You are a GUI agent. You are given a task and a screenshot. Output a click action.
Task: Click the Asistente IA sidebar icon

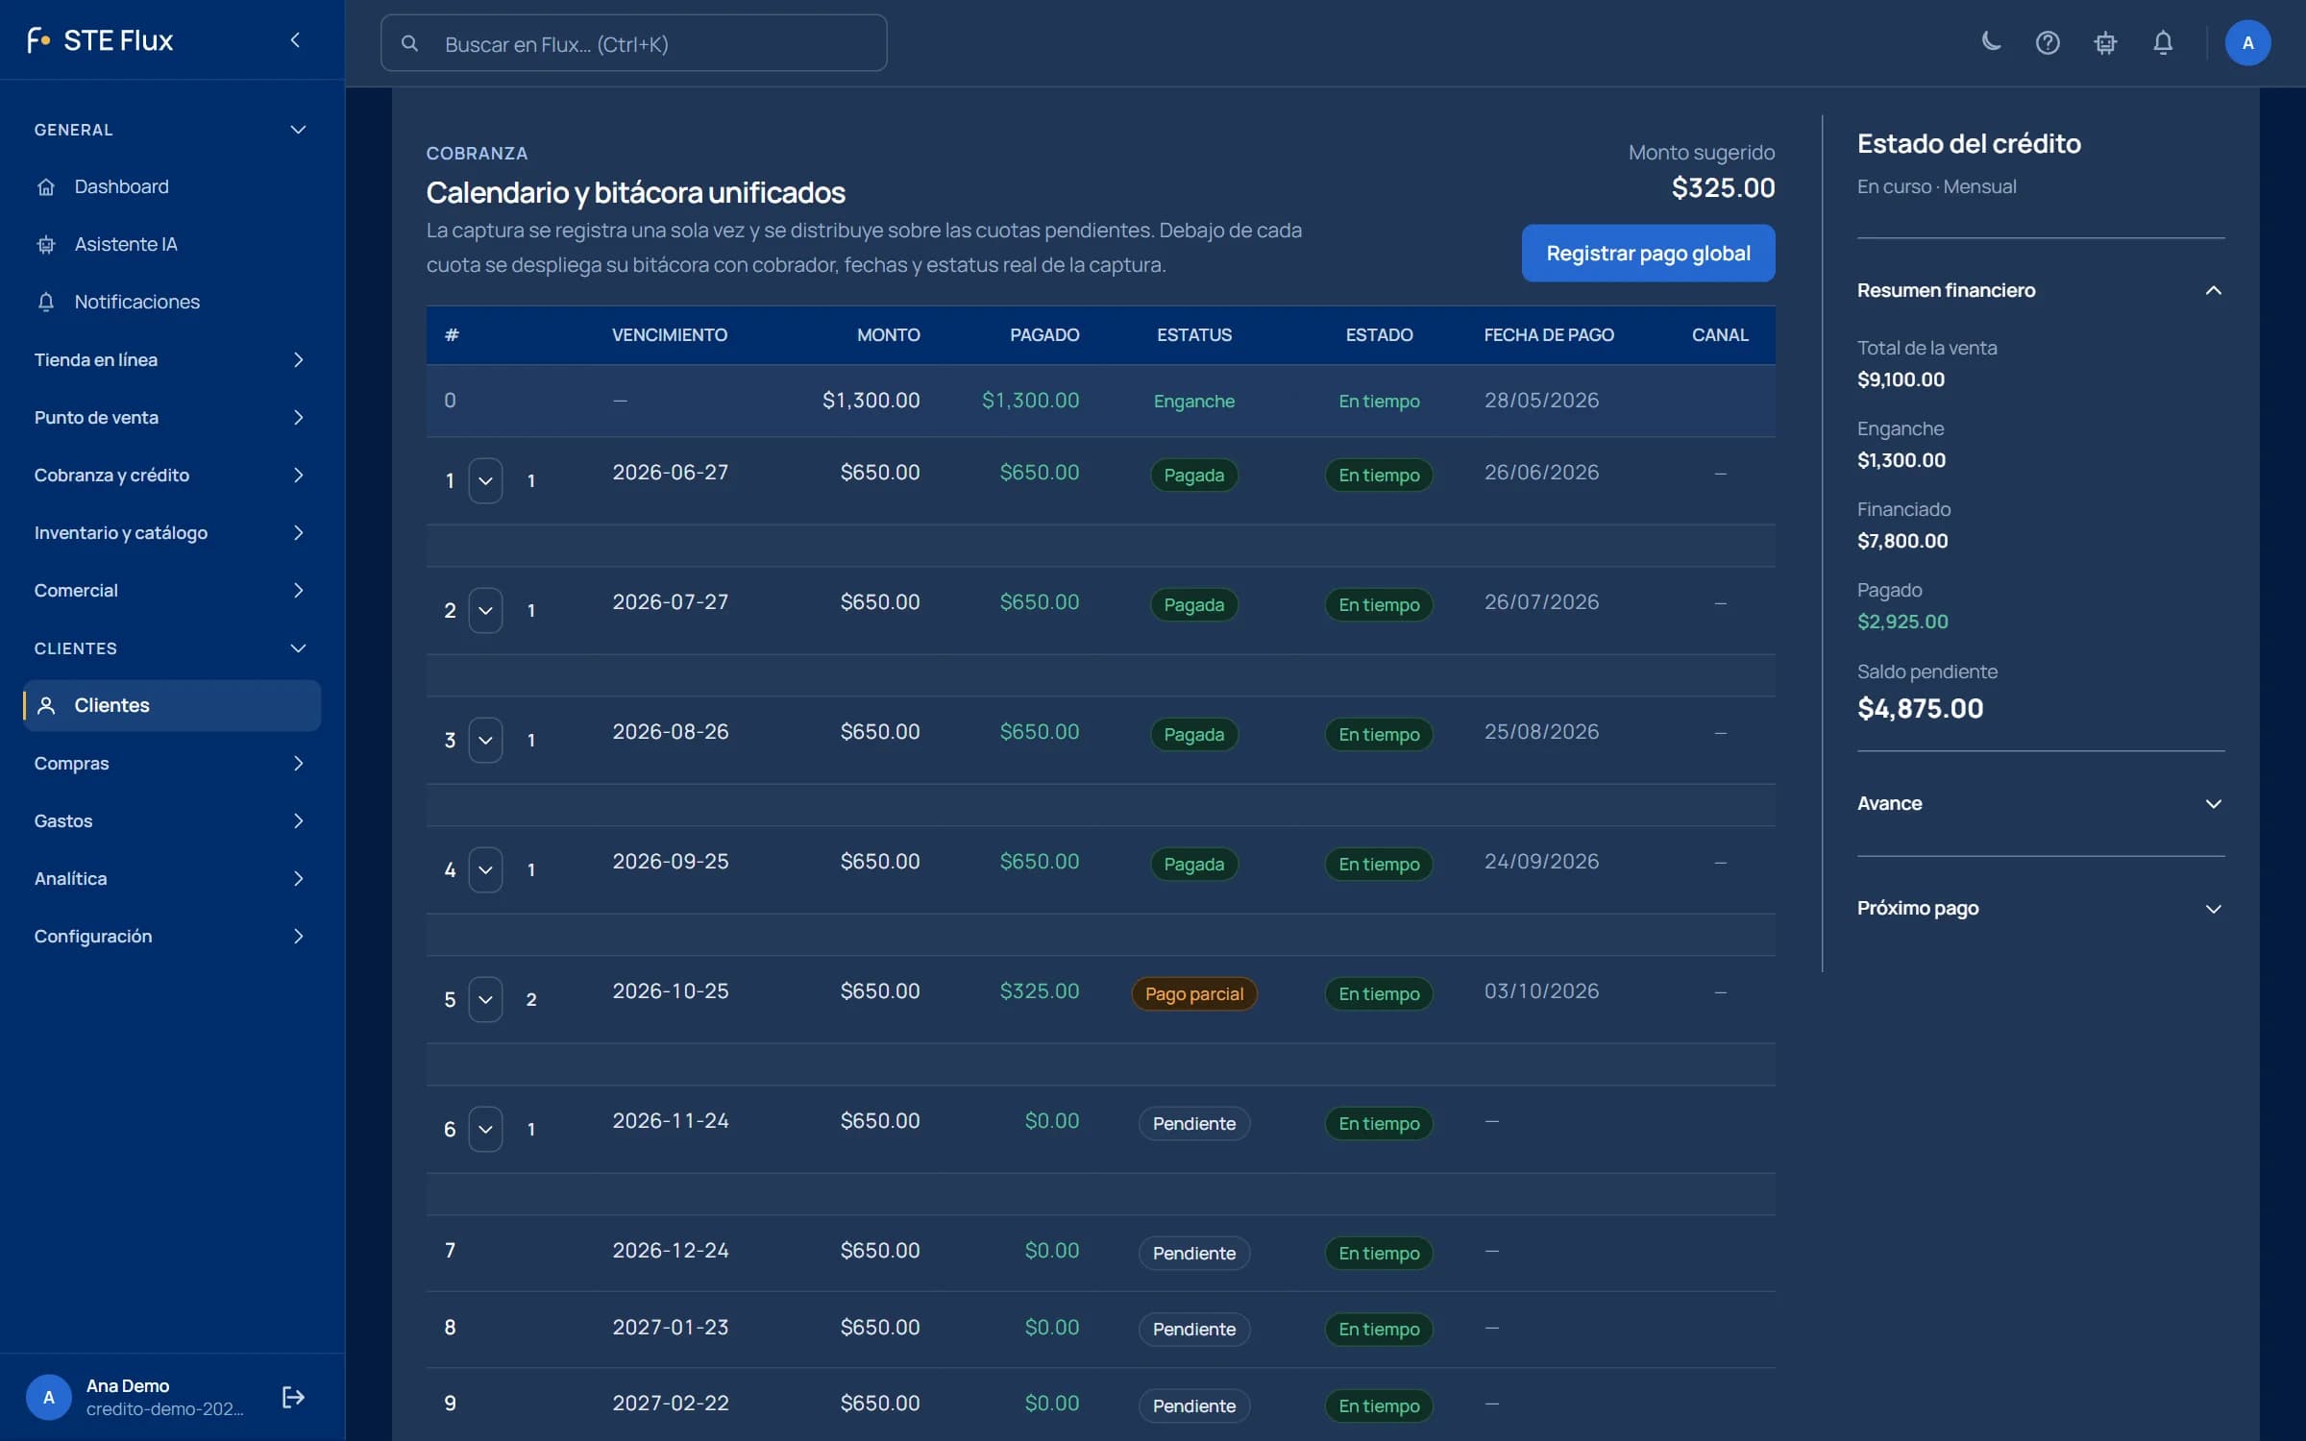pos(46,244)
